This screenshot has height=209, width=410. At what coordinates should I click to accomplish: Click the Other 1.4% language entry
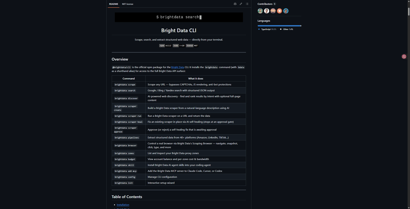[287, 29]
